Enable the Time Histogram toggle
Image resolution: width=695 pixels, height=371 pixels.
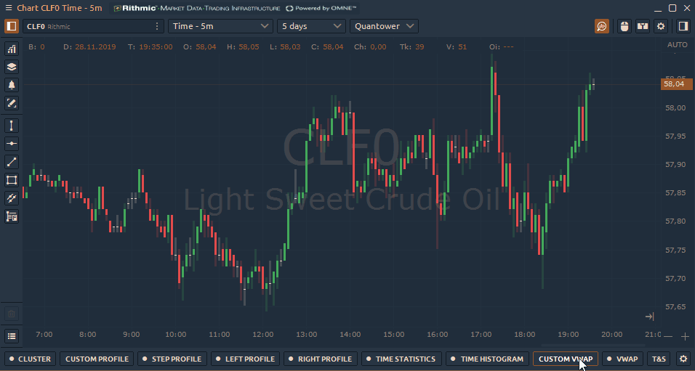point(487,359)
